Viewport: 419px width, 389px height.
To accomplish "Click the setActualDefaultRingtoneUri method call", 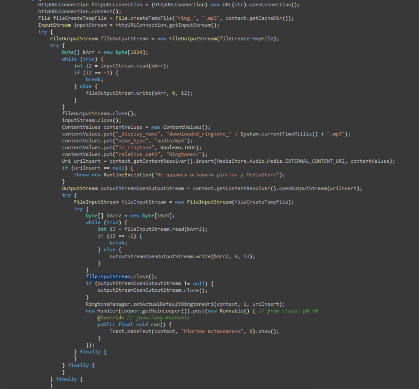I will point(173,304).
